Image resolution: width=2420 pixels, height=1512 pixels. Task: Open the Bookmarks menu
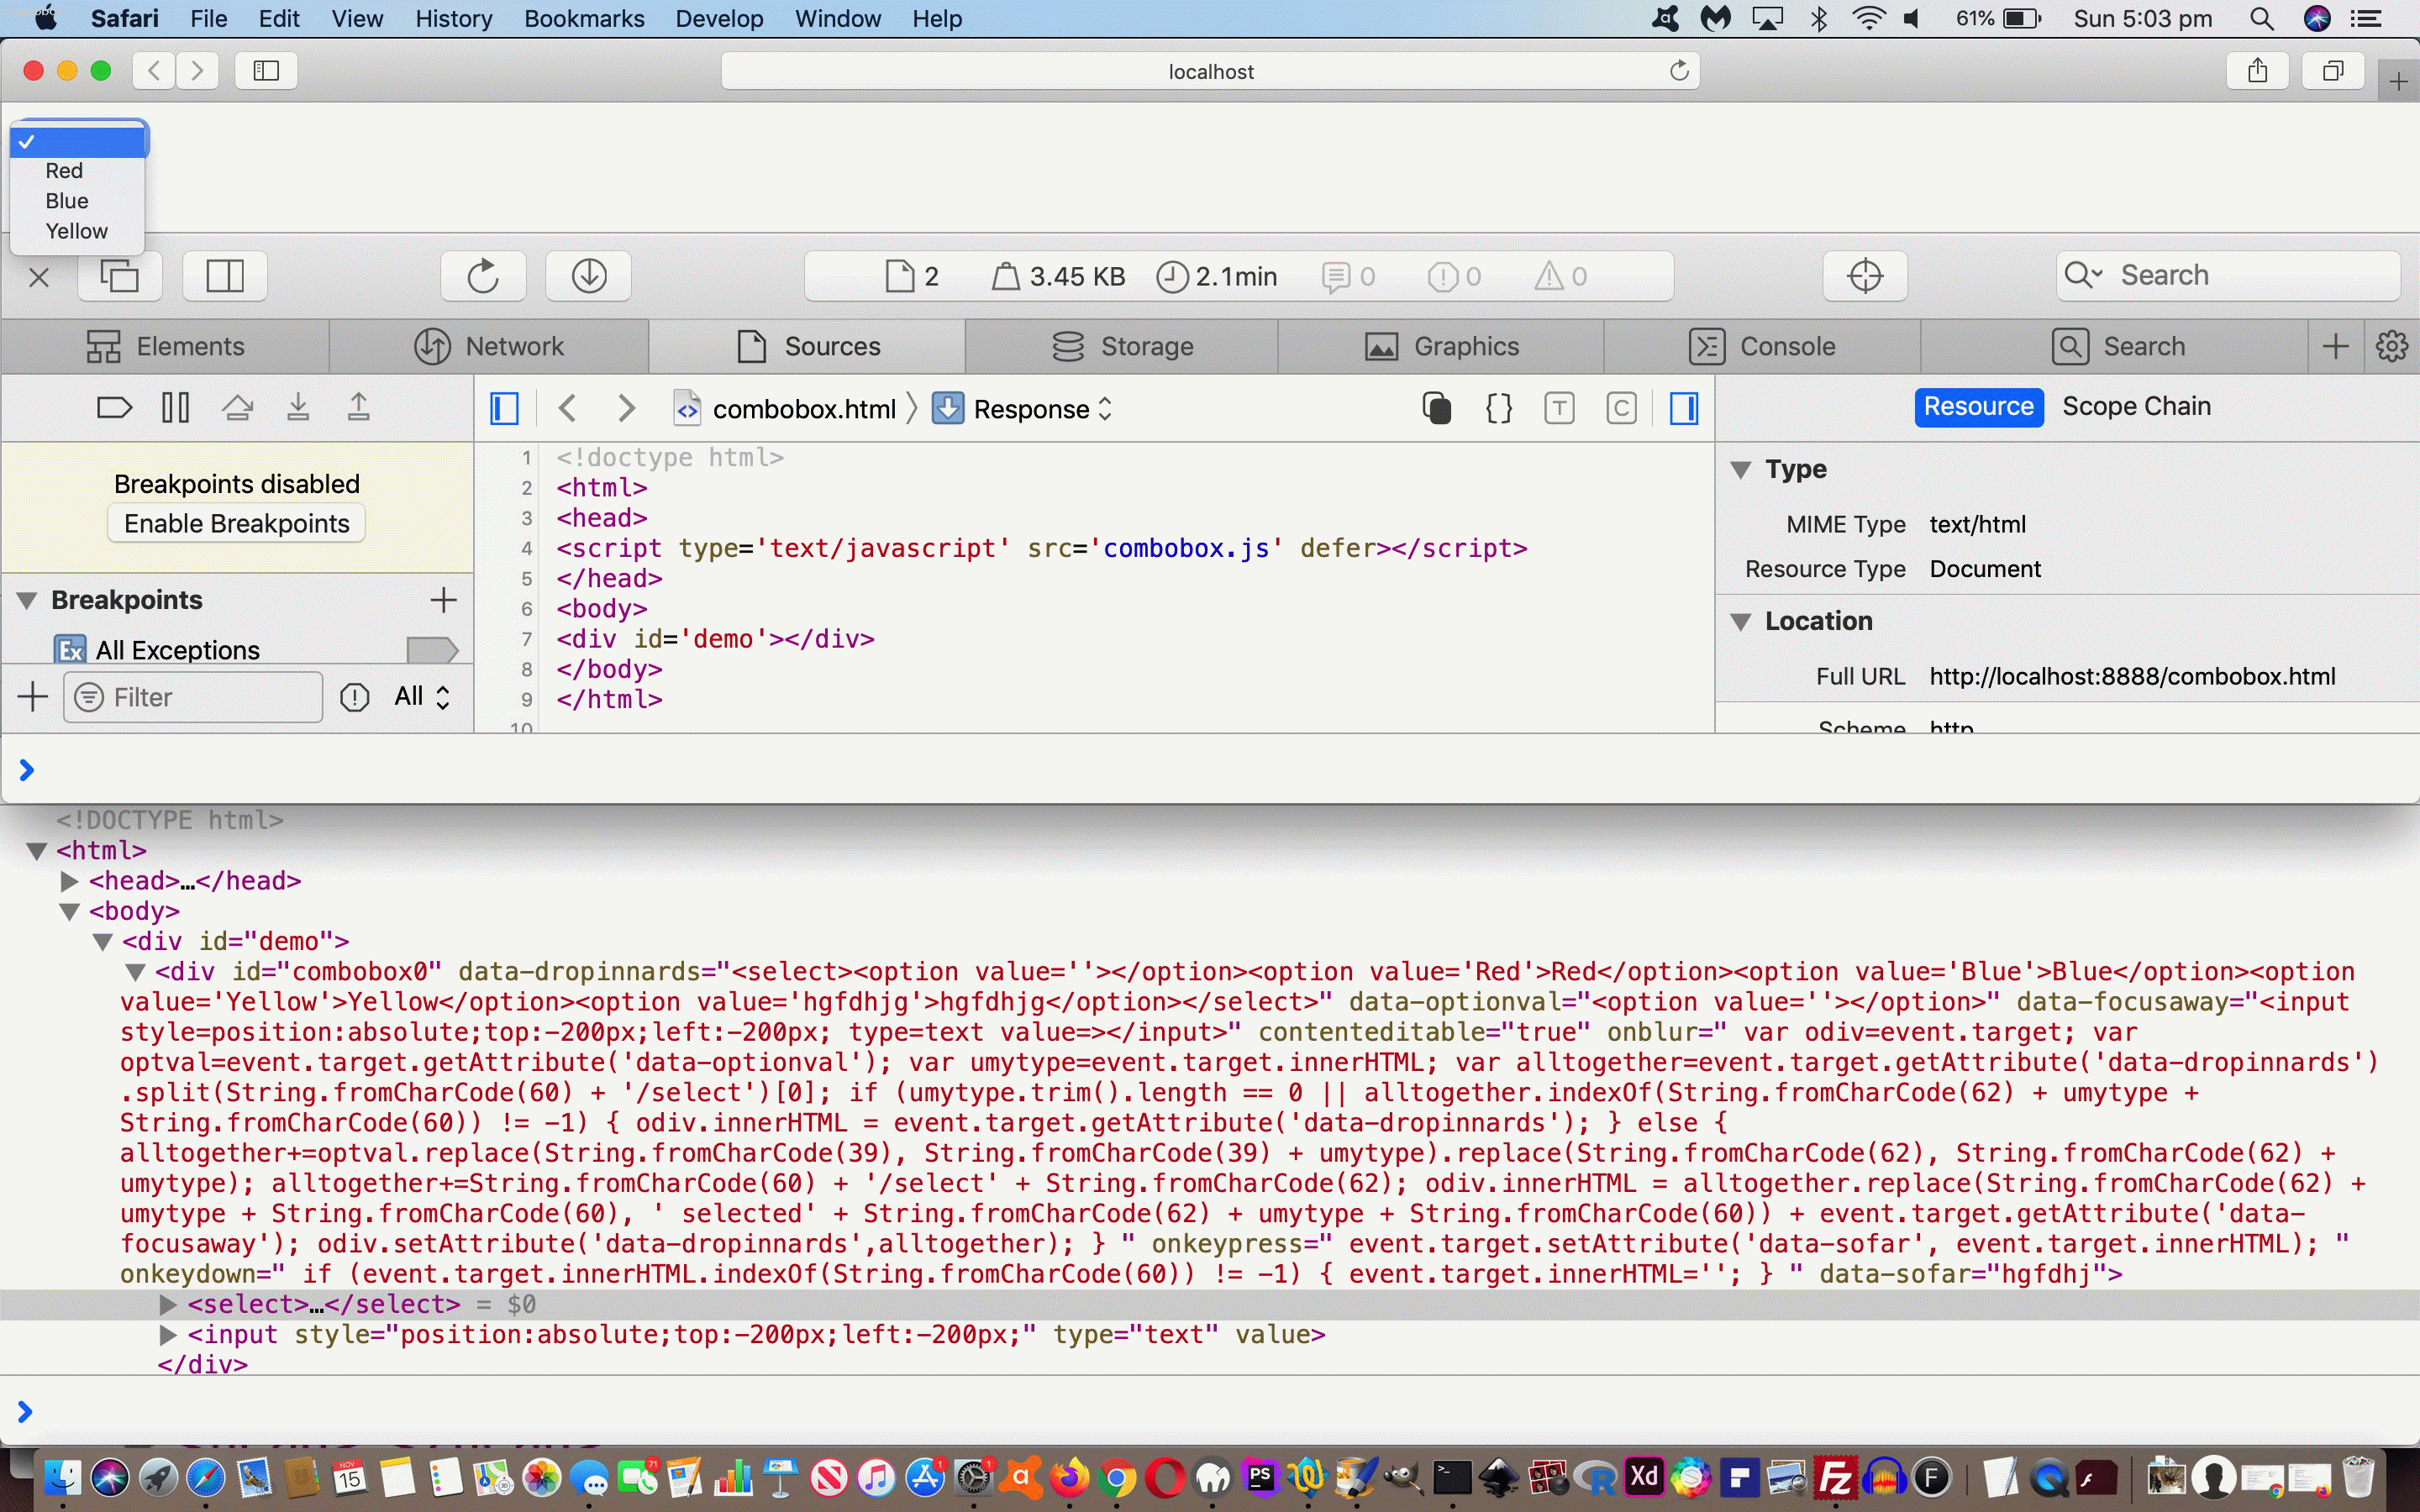(x=584, y=19)
